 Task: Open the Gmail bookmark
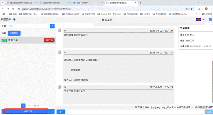pos(117,14)
